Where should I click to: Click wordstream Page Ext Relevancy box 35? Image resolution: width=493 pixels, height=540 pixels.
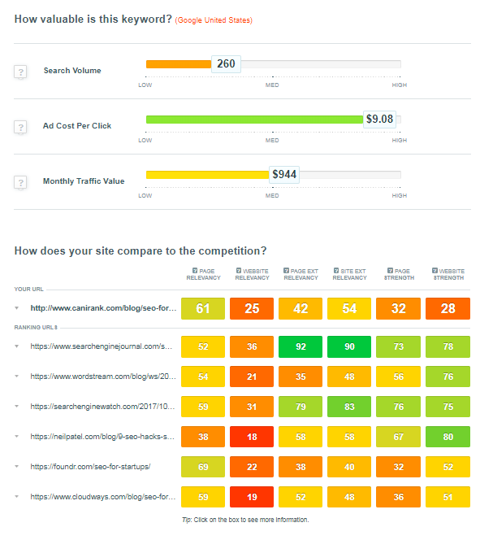point(301,377)
